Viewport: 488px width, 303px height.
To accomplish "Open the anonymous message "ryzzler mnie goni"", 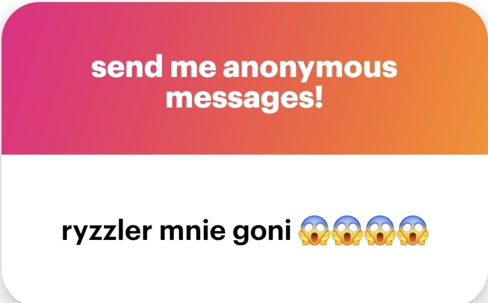I will click(x=244, y=231).
